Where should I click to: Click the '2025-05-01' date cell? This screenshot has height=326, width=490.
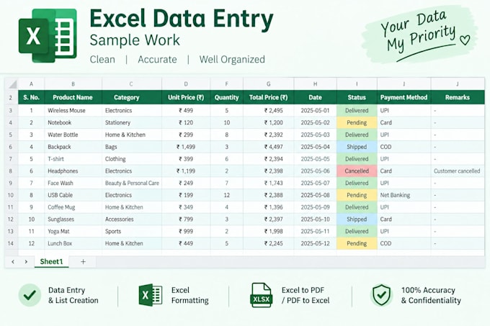[x=316, y=110]
